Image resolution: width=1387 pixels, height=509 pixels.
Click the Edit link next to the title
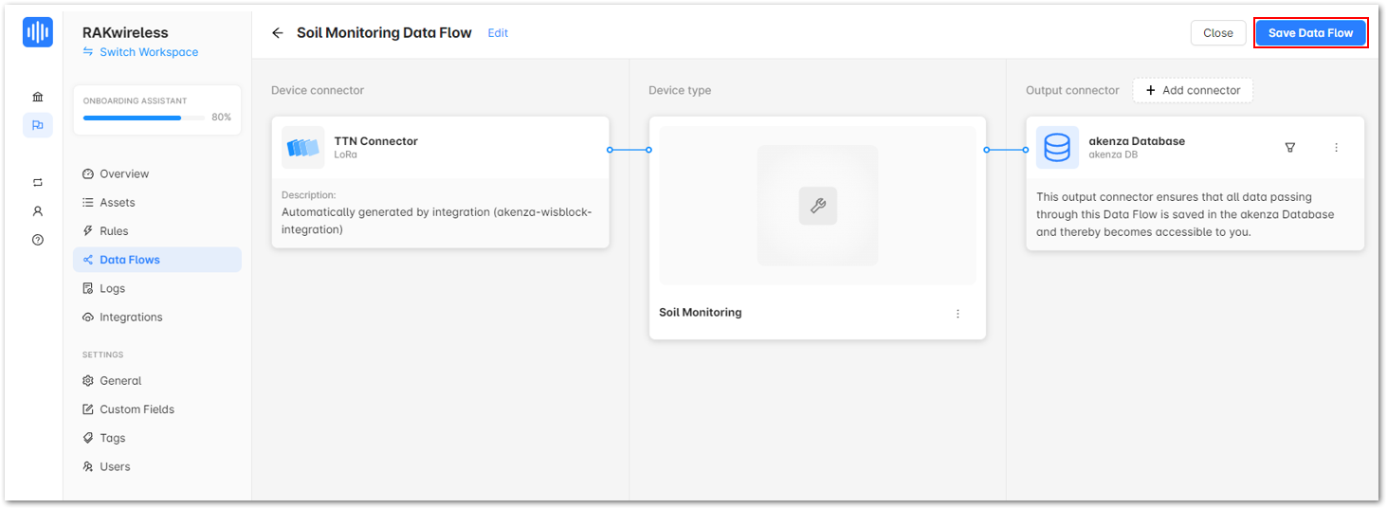[x=498, y=33]
